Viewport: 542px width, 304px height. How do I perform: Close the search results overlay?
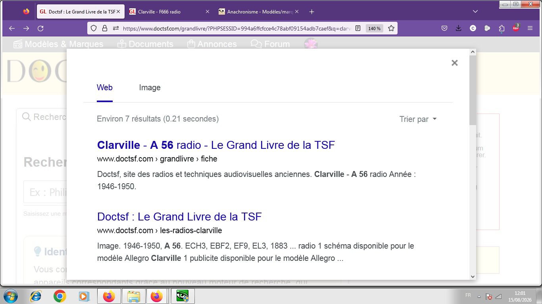[455, 63]
